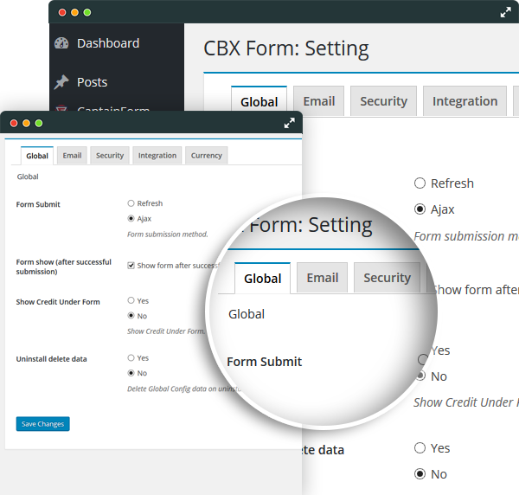Image resolution: width=519 pixels, height=495 pixels.
Task: Switch to Currency tab in front window
Action: tap(206, 155)
